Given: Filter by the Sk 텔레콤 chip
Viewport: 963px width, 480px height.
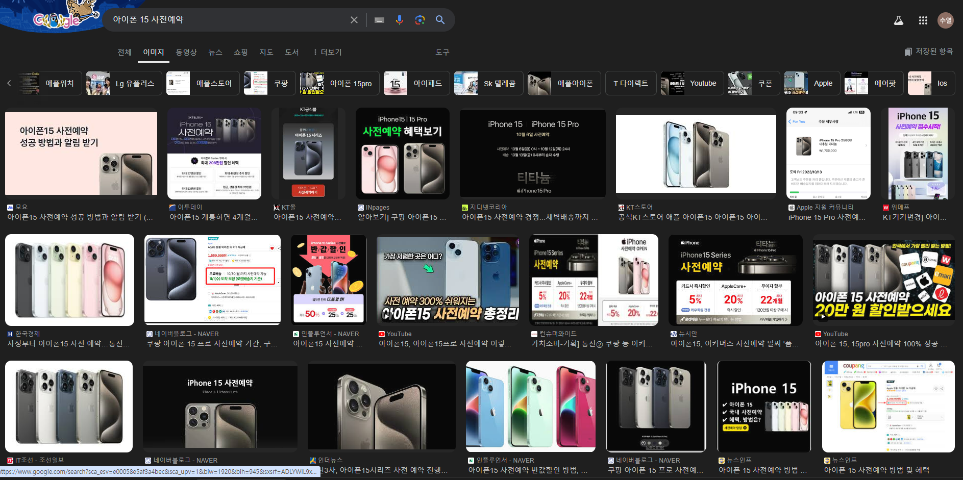Looking at the screenshot, I should click(x=488, y=83).
